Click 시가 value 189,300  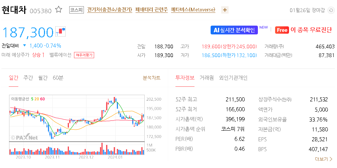[x=164, y=55]
